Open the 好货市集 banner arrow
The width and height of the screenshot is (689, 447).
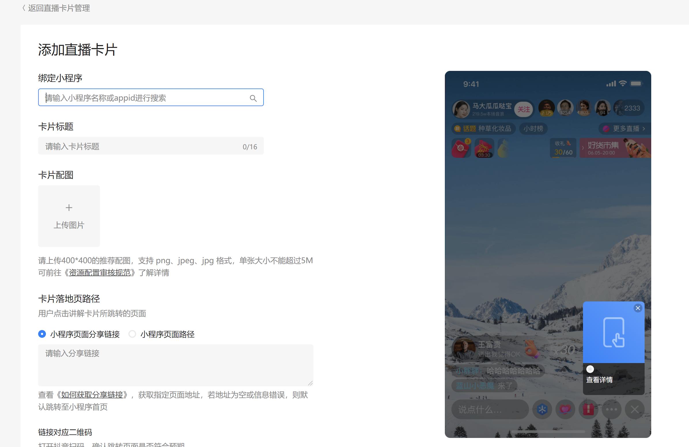click(583, 148)
